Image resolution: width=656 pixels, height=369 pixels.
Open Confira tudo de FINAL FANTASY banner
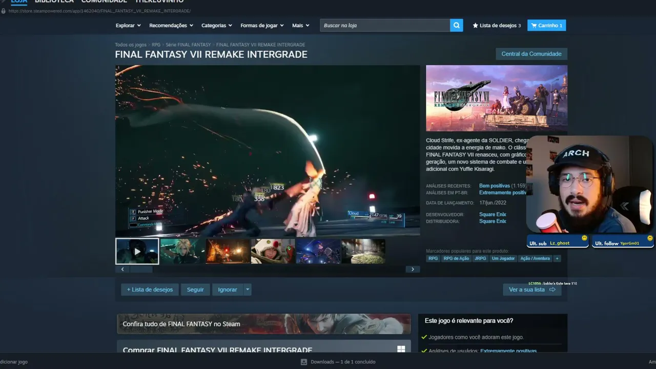click(264, 324)
